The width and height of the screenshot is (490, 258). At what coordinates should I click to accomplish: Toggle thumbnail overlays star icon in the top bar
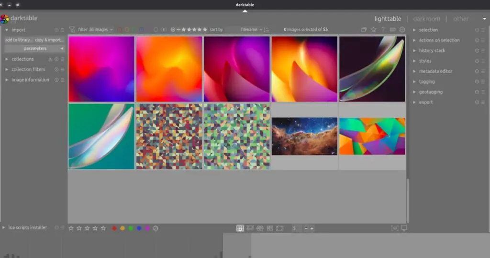point(373,30)
